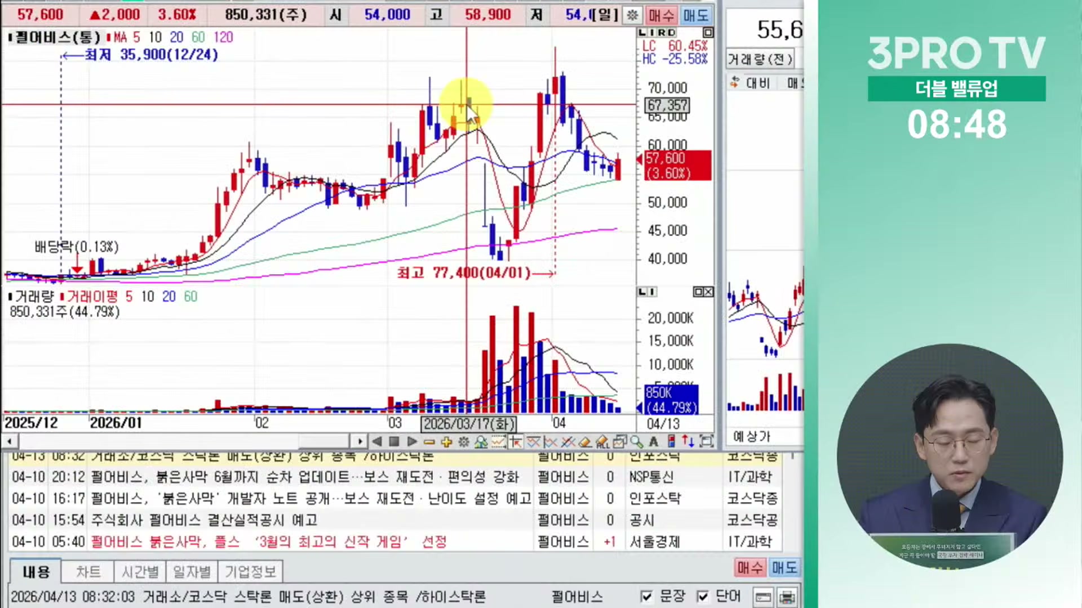Open the 기업정보 tab
The width and height of the screenshot is (1082, 608).
click(x=252, y=571)
